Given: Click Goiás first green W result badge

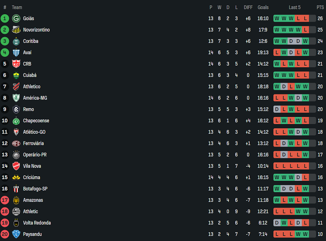Looking at the screenshot, I should (x=277, y=18).
